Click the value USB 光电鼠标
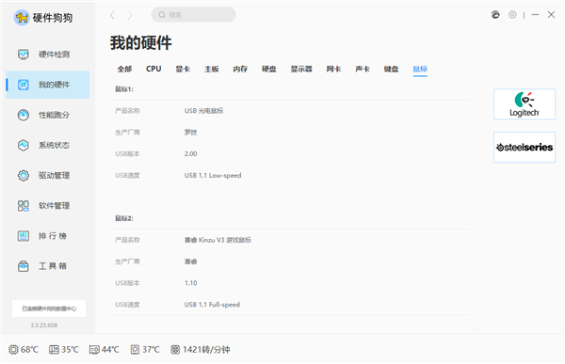This screenshot has width=565, height=364. point(204,111)
